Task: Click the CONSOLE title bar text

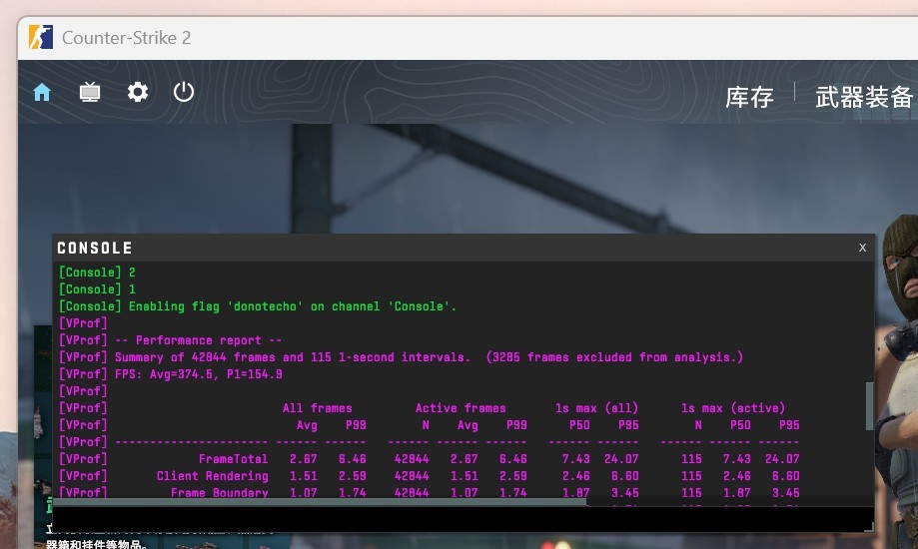Action: (x=94, y=249)
